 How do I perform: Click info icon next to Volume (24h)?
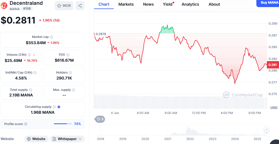pos(29,55)
